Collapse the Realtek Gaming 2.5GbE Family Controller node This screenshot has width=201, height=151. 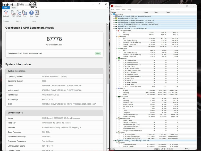(x=114, y=141)
